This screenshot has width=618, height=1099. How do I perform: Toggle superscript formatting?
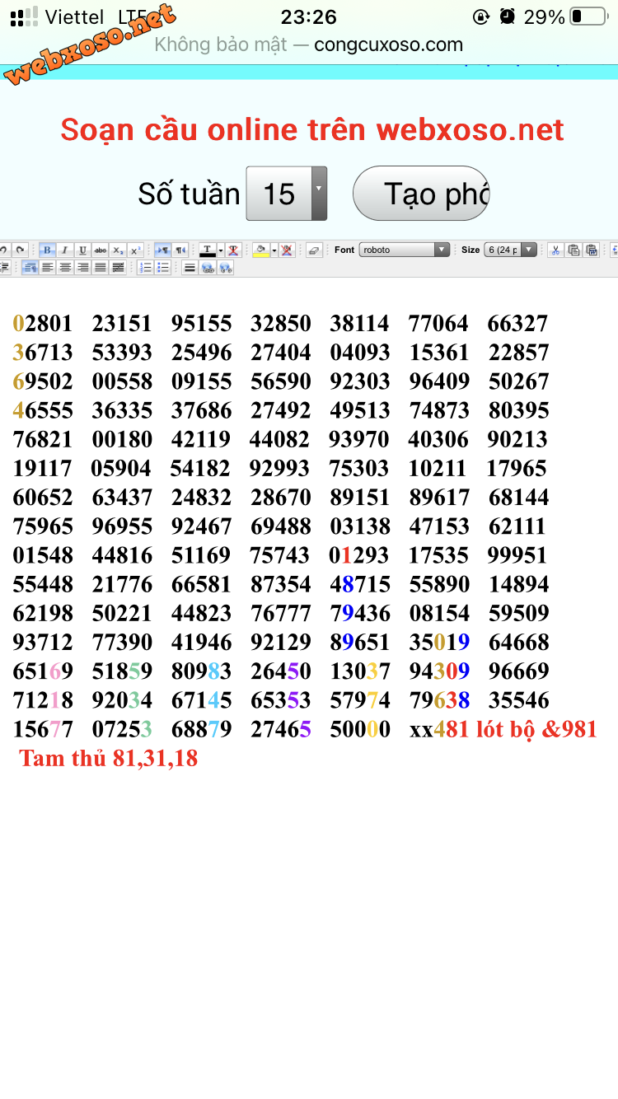pyautogui.click(x=135, y=250)
